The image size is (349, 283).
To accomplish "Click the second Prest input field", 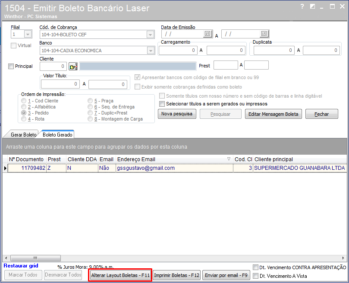I will coord(256,65).
